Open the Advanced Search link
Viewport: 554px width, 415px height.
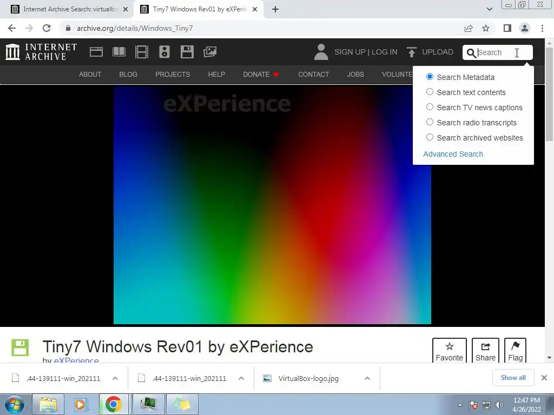click(453, 154)
